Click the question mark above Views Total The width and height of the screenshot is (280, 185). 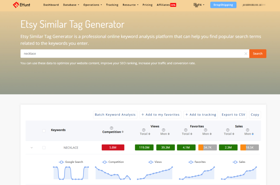click(143, 130)
